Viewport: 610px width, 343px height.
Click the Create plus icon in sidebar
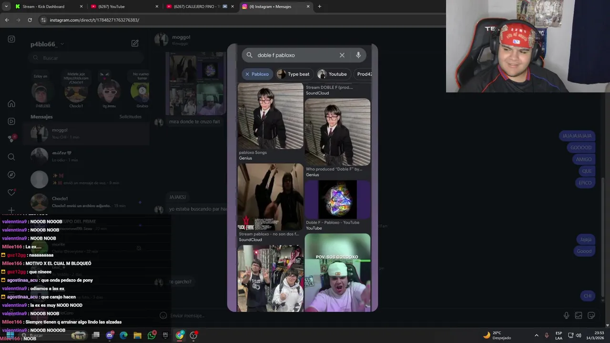click(11, 210)
